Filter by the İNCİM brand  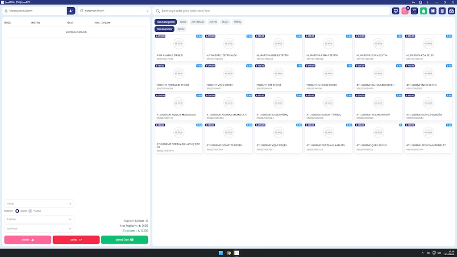181,29
